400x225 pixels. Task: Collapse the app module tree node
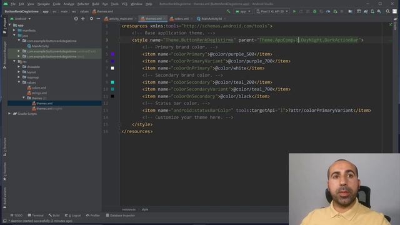pyautogui.click(x=10, y=25)
